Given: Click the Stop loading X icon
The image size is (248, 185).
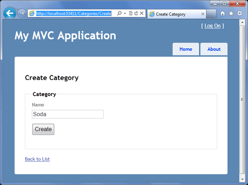Looking at the screenshot, I should (x=142, y=13).
